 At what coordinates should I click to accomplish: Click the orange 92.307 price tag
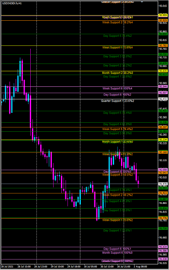163,127
